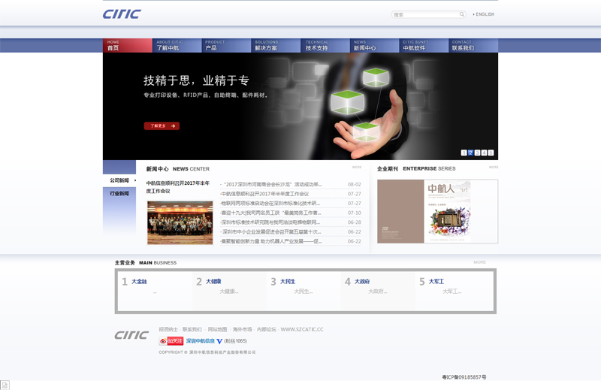The height and width of the screenshot is (390, 601).
Task: Select the 公司新闻 company news tab
Action: pos(119,180)
